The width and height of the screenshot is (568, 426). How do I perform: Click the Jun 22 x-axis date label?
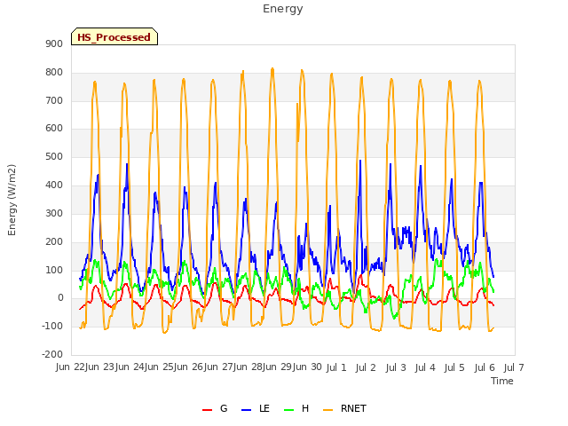(70, 367)
